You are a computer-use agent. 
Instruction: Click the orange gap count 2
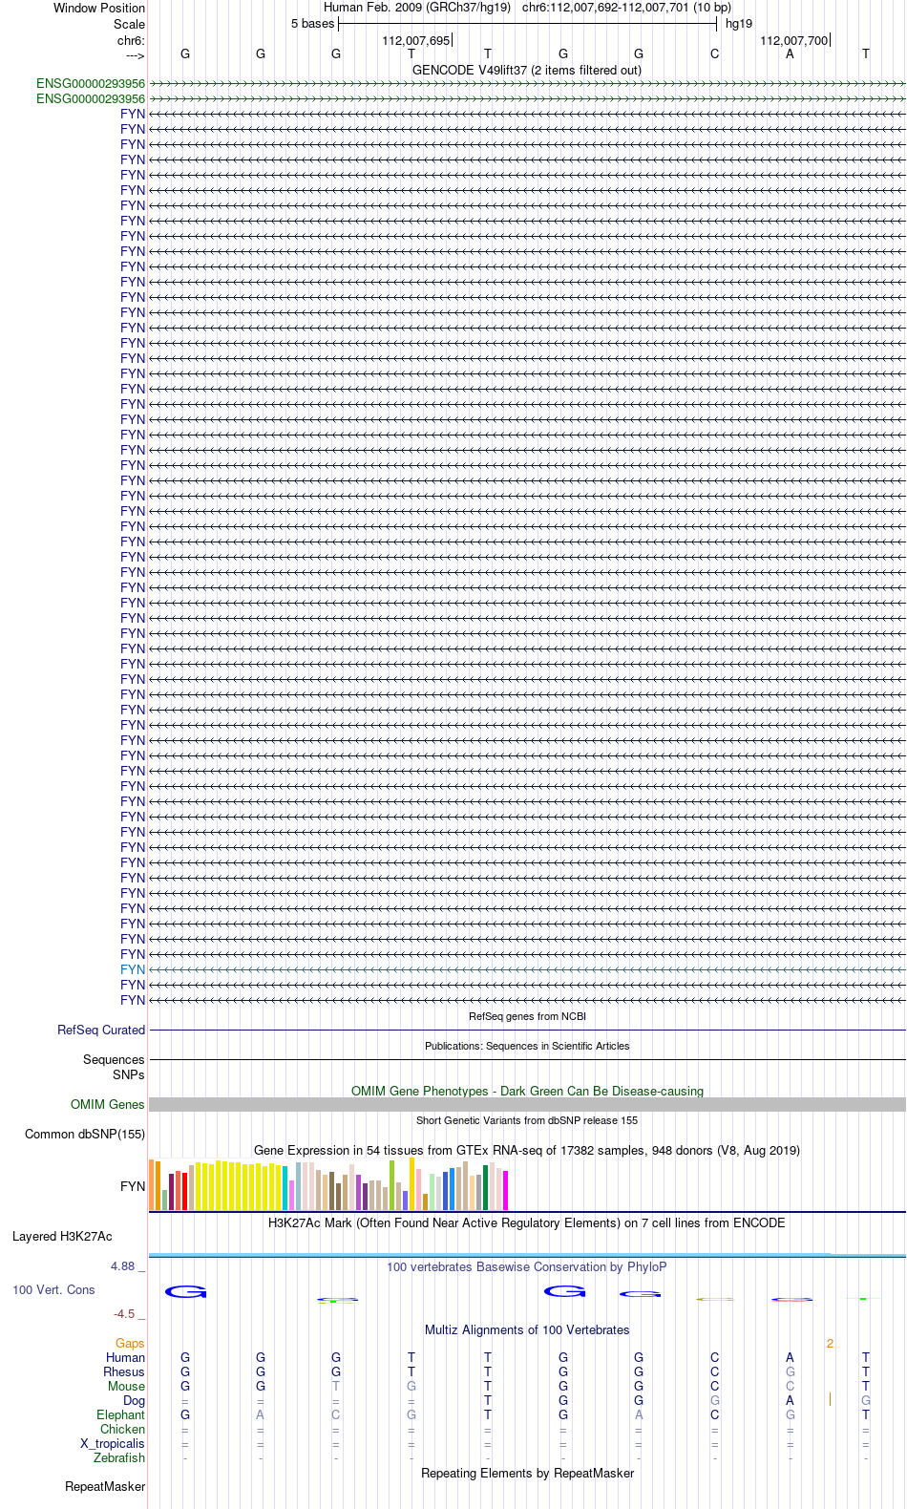(x=830, y=1343)
